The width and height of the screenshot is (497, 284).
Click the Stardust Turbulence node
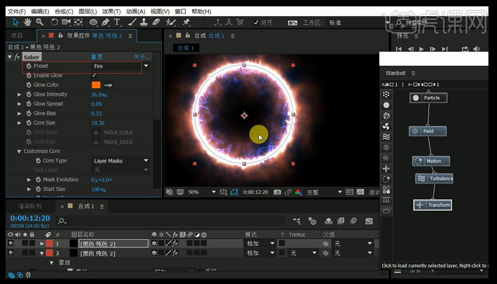[434, 178]
